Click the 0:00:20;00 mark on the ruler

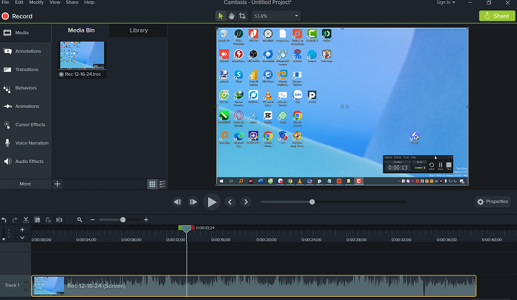[266, 240]
